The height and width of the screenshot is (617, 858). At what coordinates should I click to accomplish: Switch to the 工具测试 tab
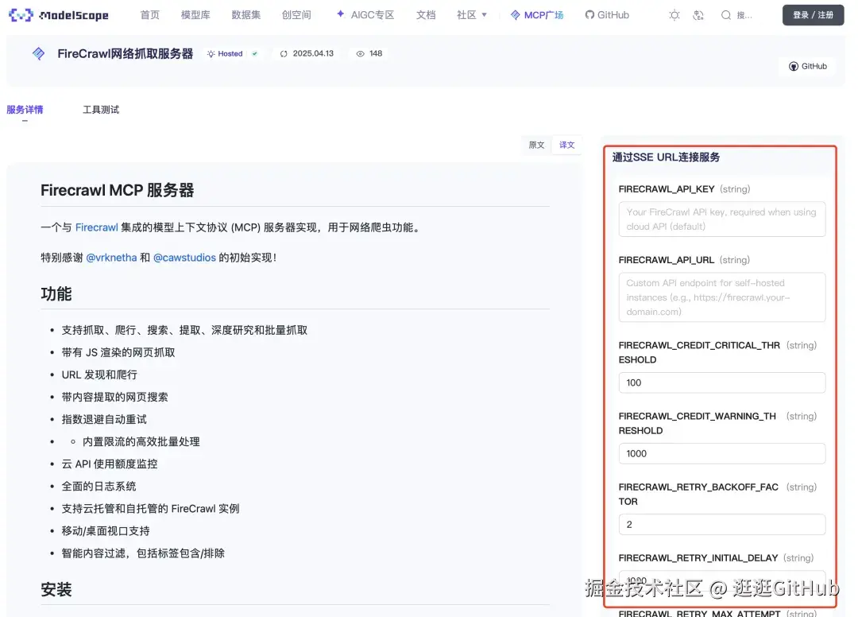[x=101, y=110]
